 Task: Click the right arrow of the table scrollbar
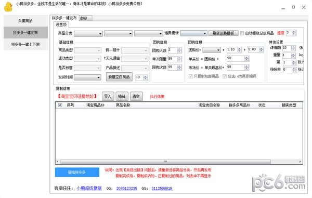coord(300,162)
